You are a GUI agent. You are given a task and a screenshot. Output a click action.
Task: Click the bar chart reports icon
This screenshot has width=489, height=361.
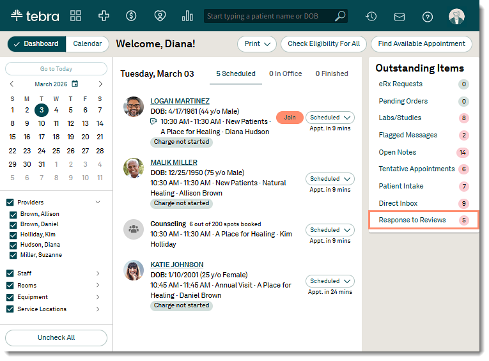point(187,16)
